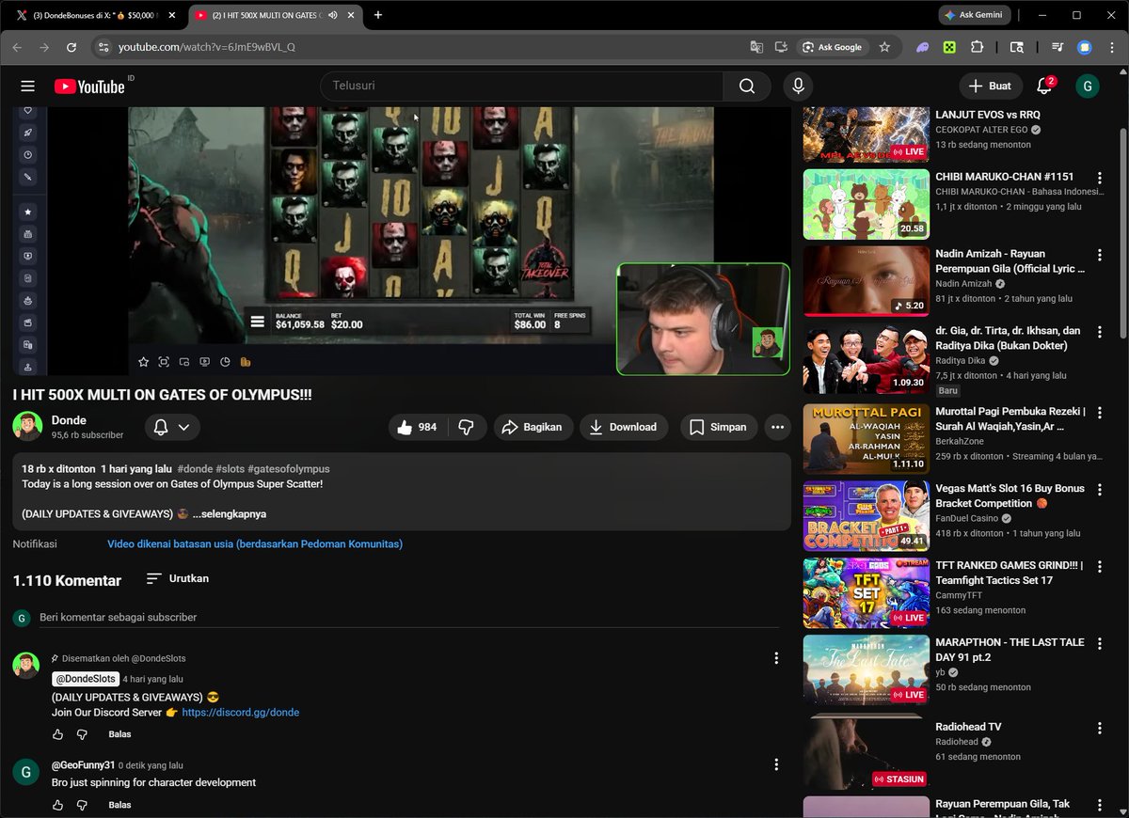
Task: Mute the YouTube tab's speaker icon
Action: click(x=333, y=15)
